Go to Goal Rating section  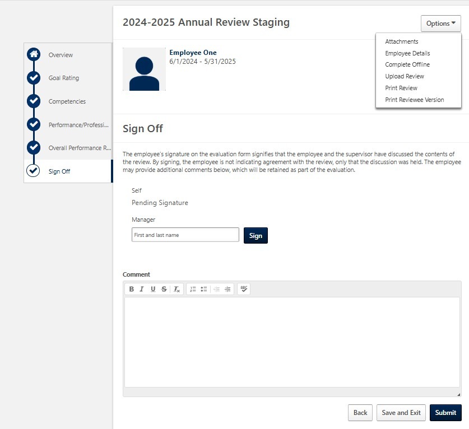(64, 78)
